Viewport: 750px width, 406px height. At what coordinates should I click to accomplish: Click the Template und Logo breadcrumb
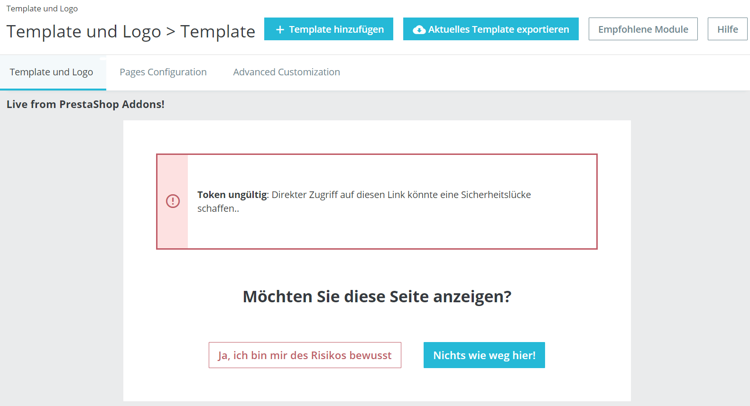[42, 9]
